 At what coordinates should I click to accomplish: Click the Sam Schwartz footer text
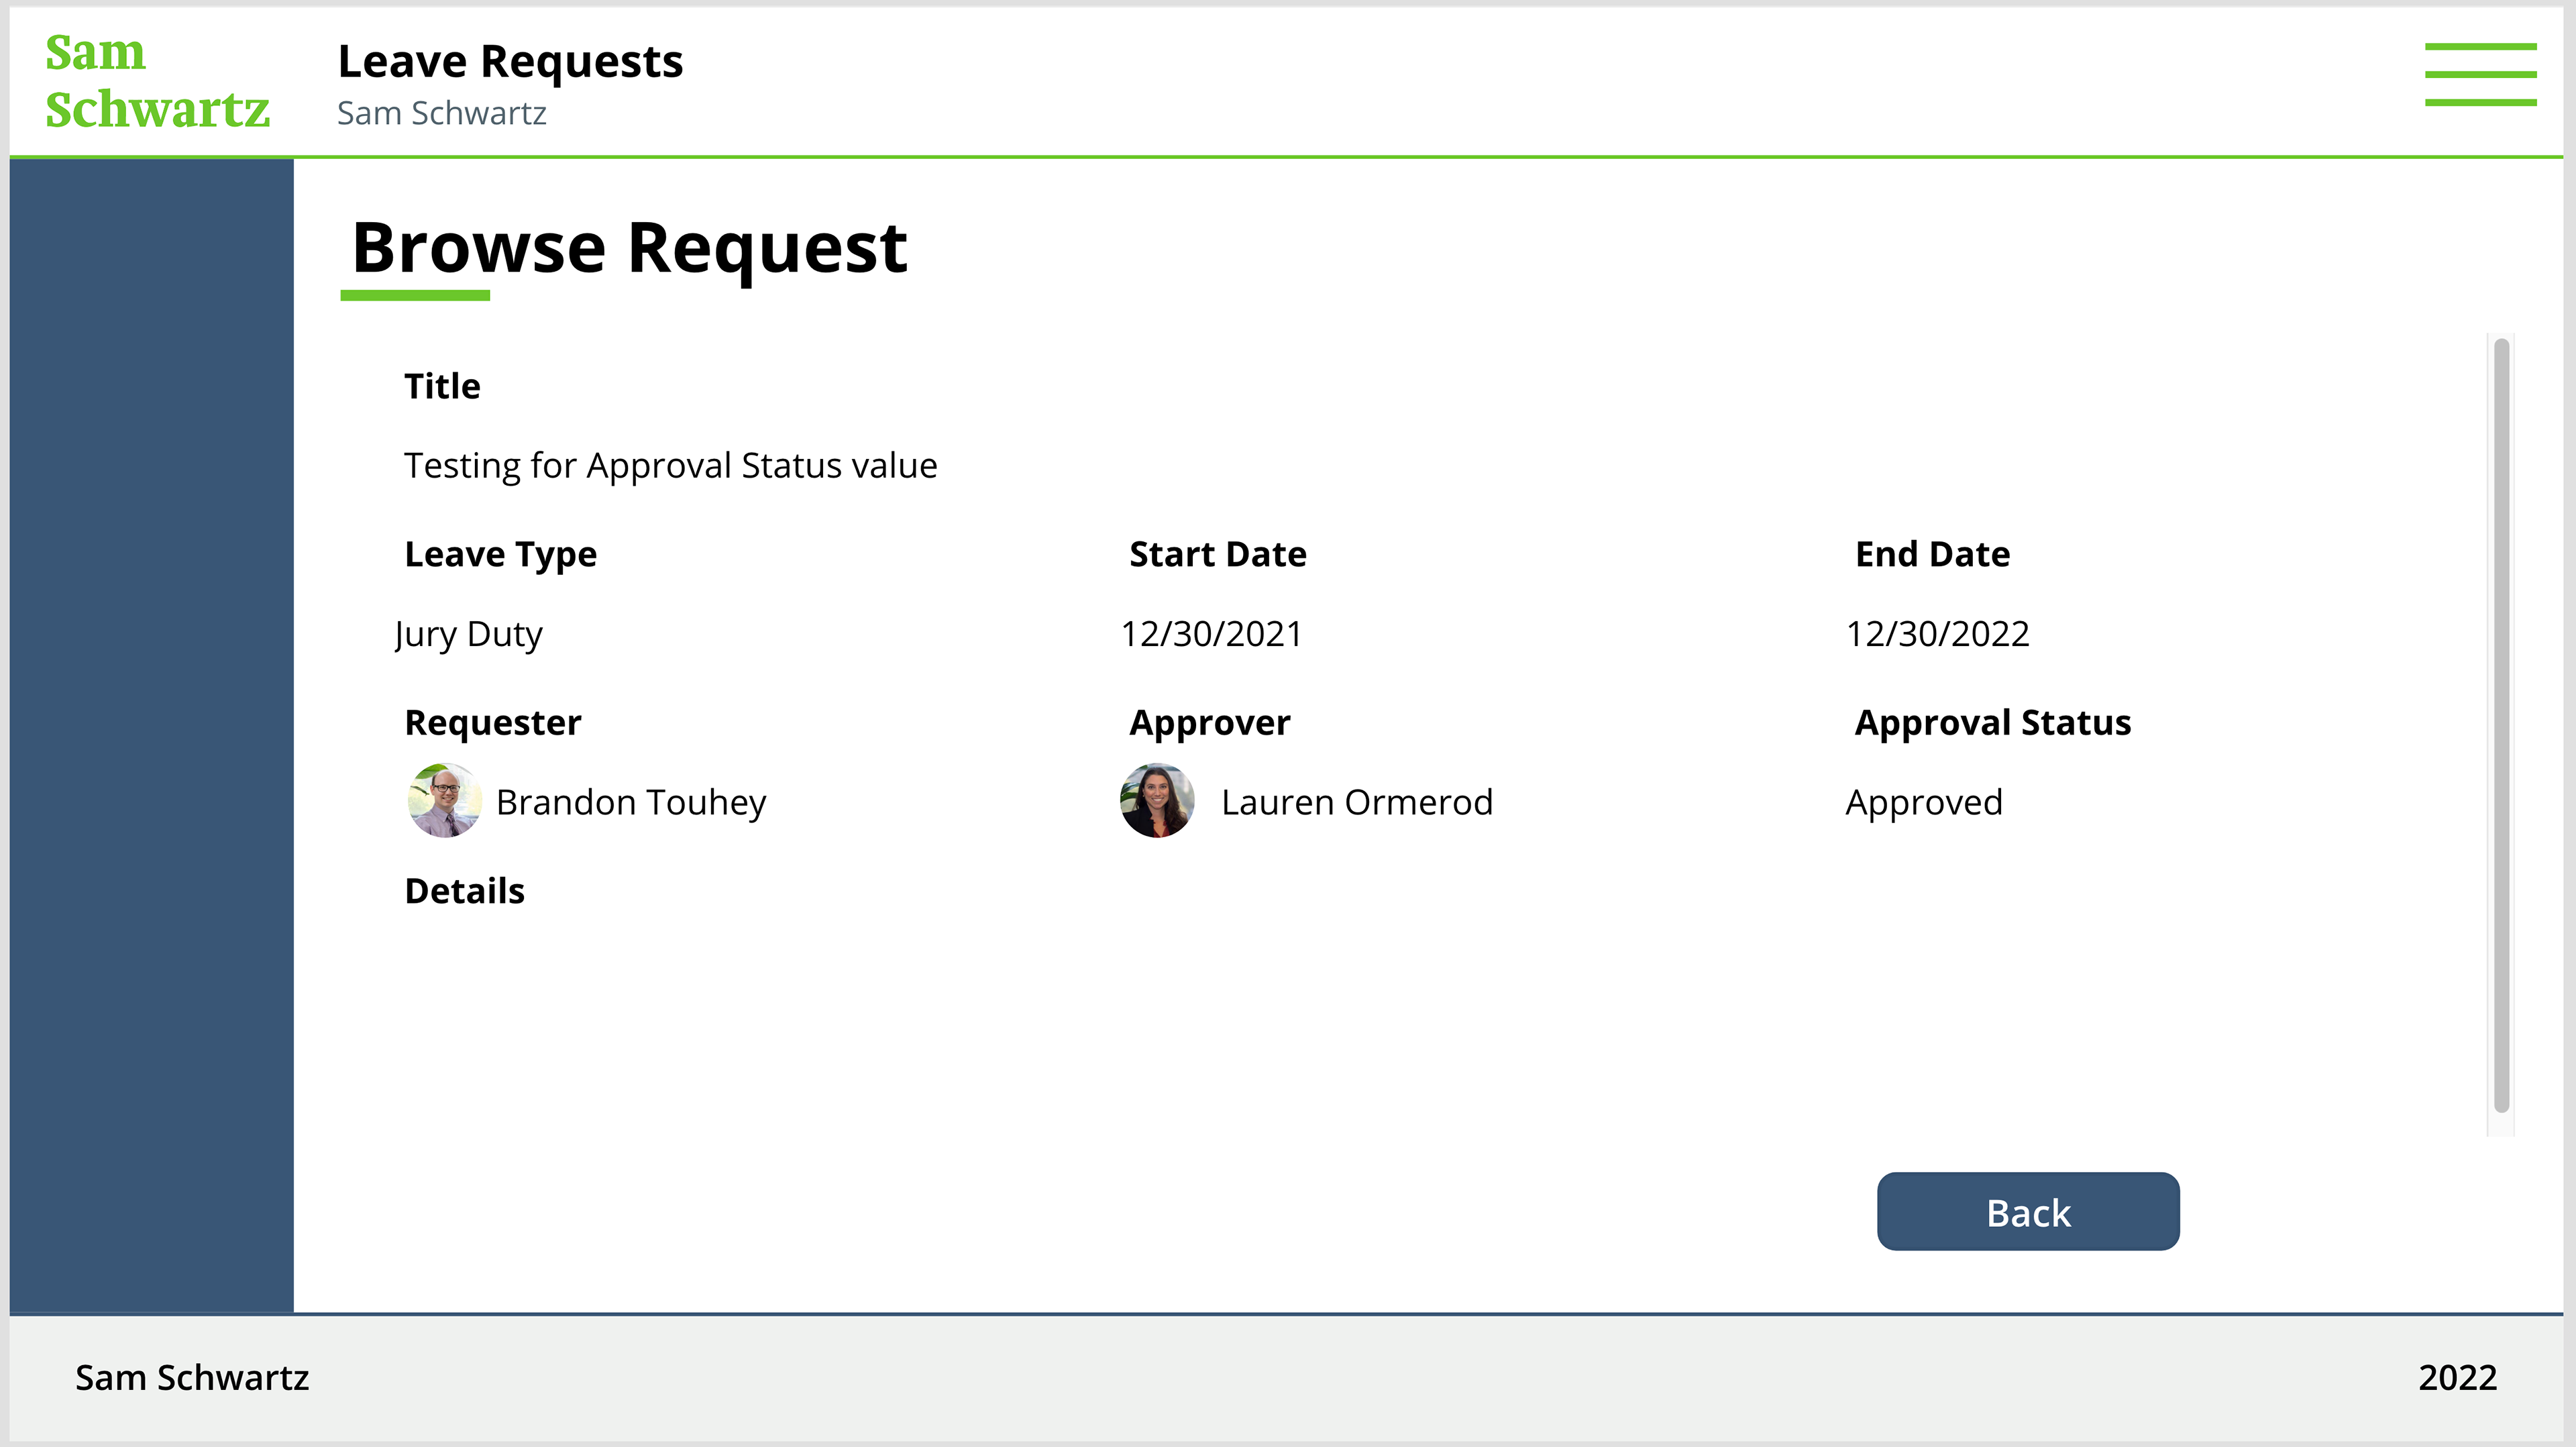click(x=192, y=1378)
